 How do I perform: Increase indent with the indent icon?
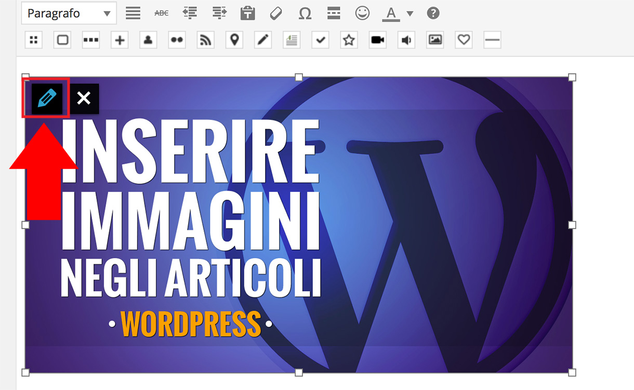(x=219, y=13)
